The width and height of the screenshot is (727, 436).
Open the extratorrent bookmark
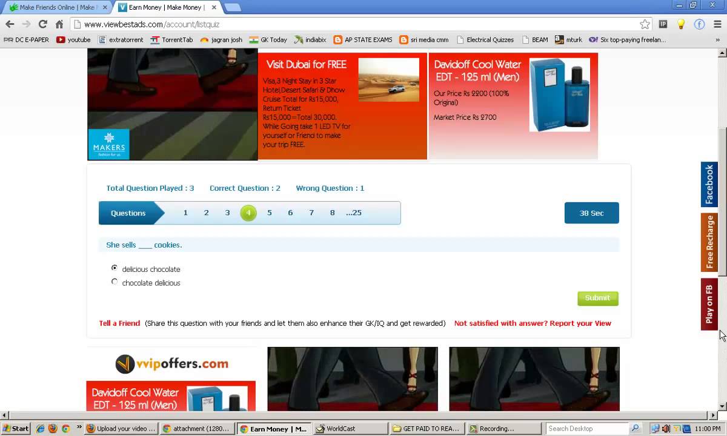[x=121, y=40]
